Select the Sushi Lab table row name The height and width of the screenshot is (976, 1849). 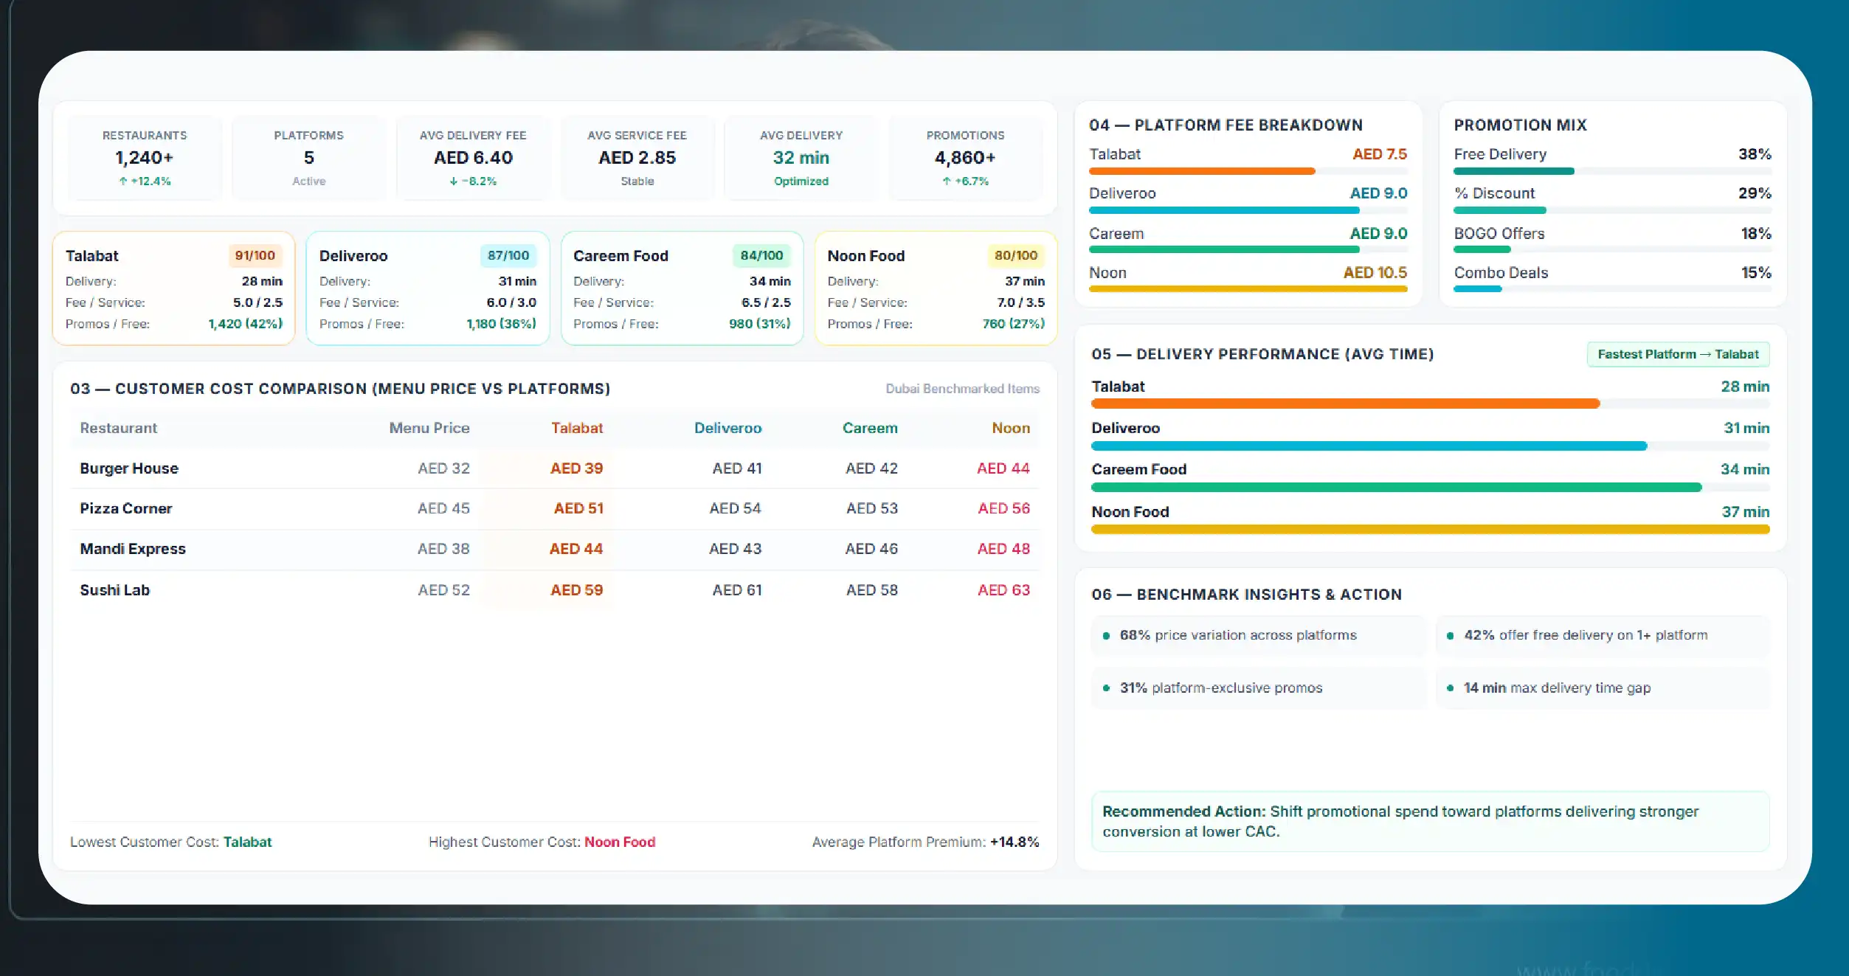[115, 590]
